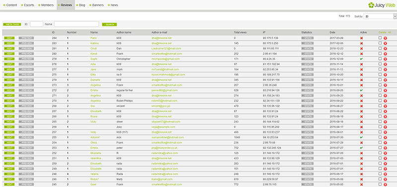This screenshot has height=187, width=397.
Task: Click the Juicy Web logo
Action: click(x=382, y=5)
